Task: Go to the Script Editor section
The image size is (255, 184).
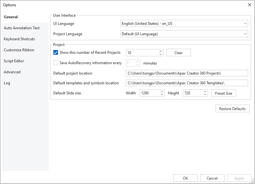Action: point(14,61)
